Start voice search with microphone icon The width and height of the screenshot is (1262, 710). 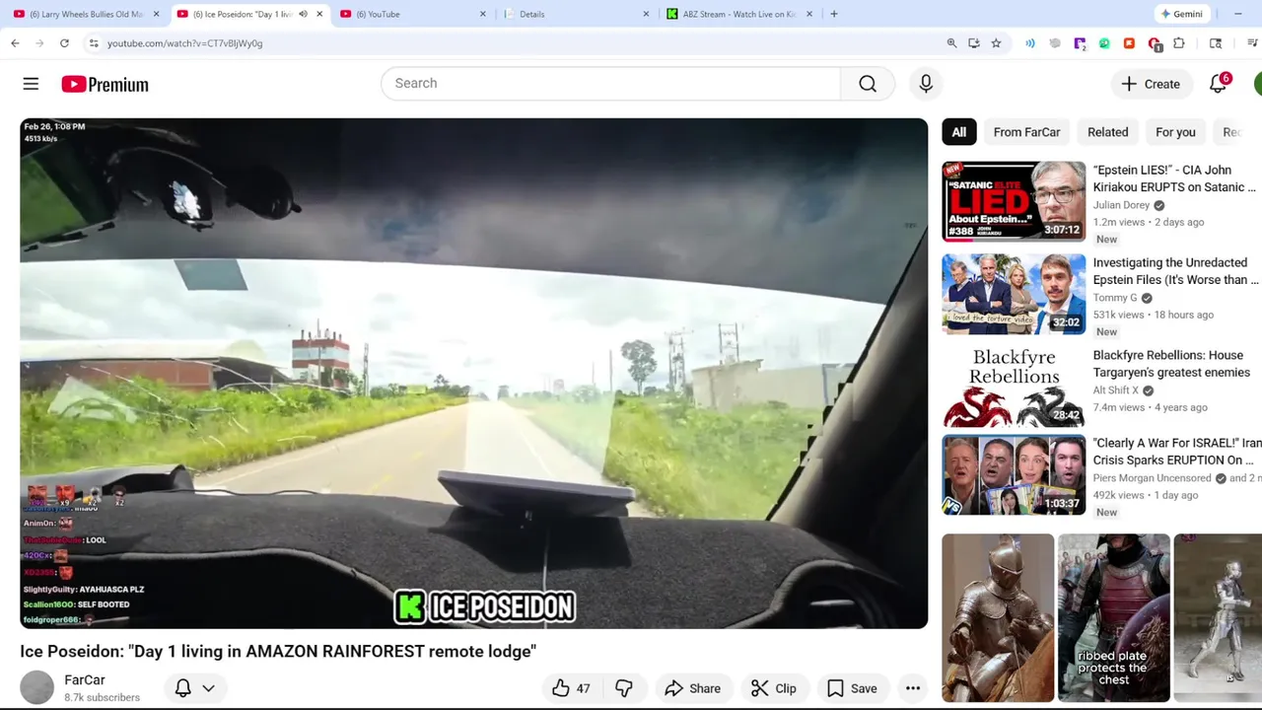pyautogui.click(x=926, y=84)
